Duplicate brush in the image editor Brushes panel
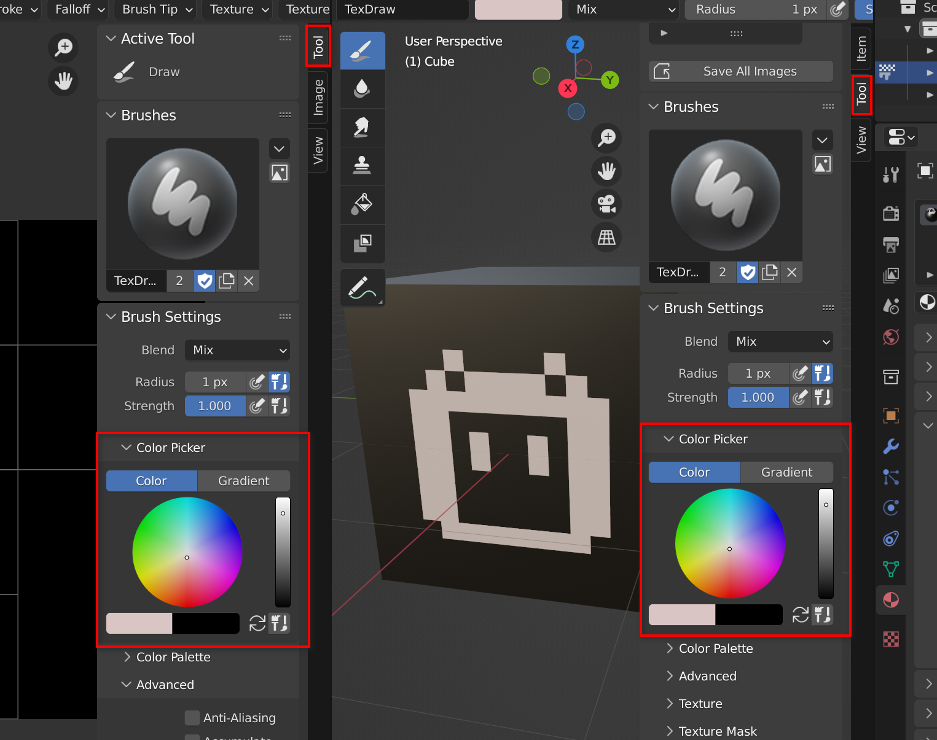The image size is (937, 740). coord(227,281)
